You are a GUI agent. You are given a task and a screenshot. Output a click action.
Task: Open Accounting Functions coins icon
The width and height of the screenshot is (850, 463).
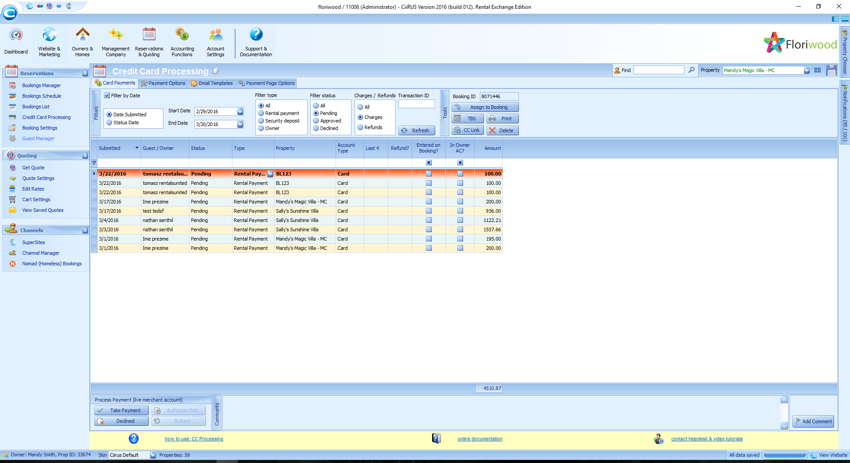click(182, 35)
